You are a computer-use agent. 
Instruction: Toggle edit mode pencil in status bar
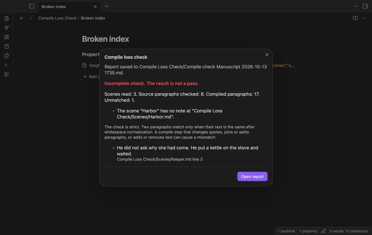[323, 231]
